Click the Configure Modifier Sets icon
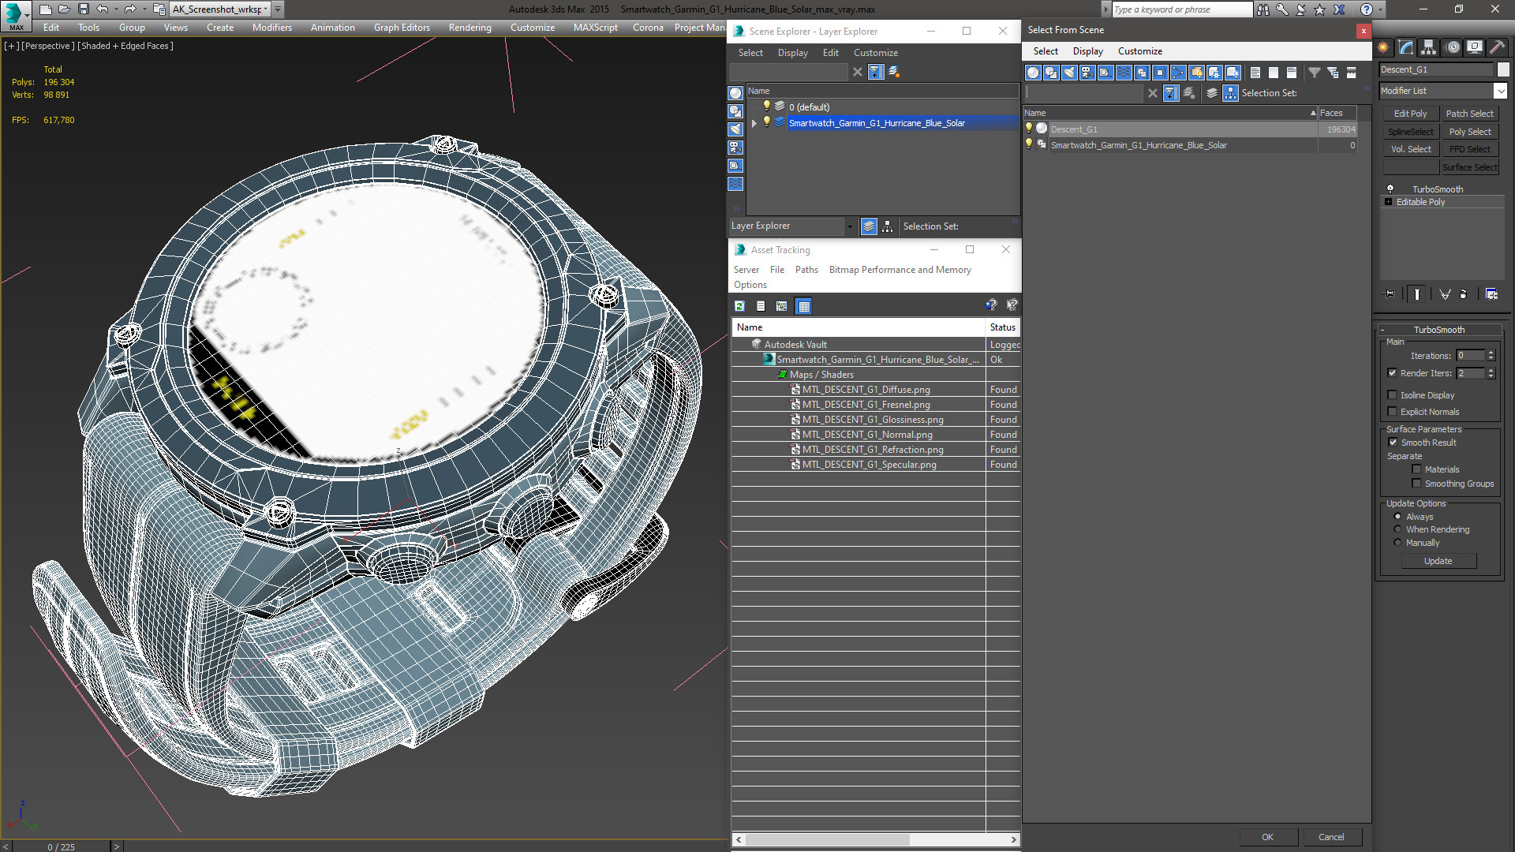The width and height of the screenshot is (1515, 852). [1491, 294]
